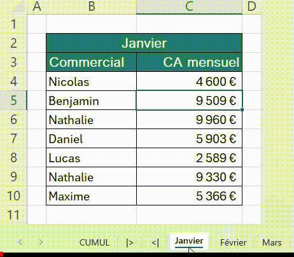Select row 1 header

[13, 24]
